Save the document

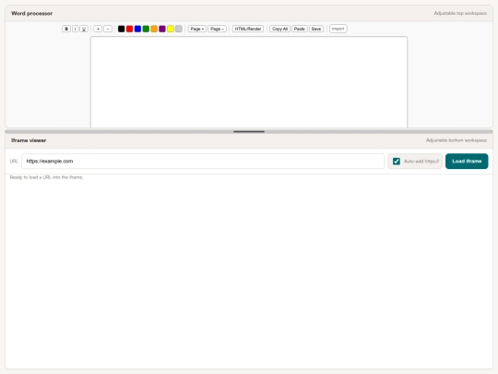click(x=316, y=29)
